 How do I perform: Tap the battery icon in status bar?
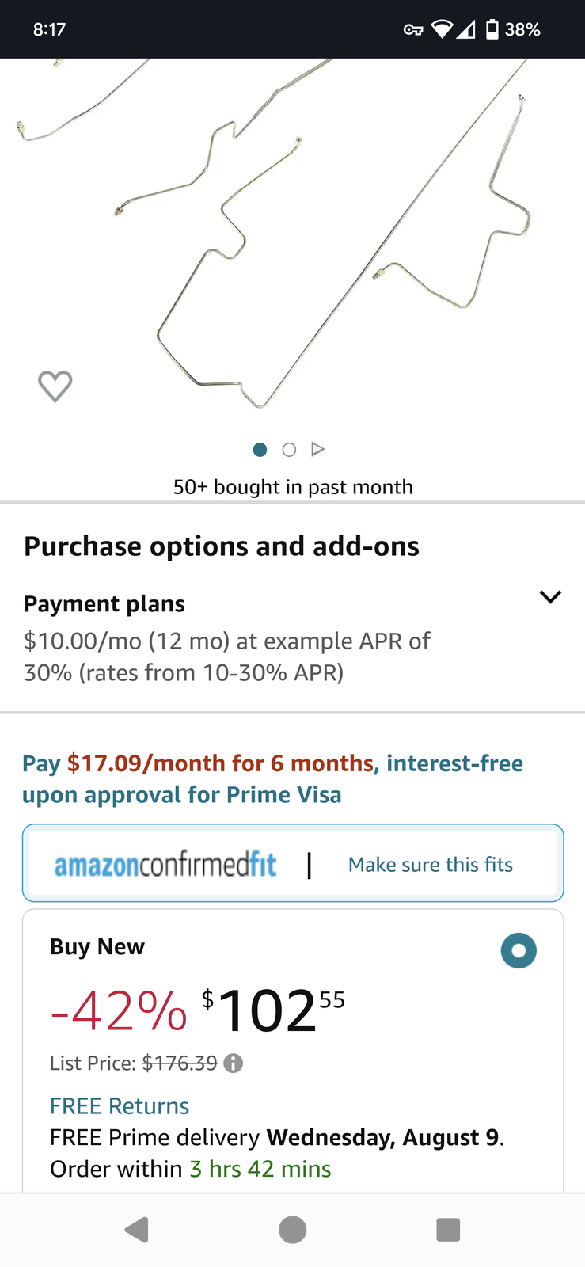pos(492,30)
